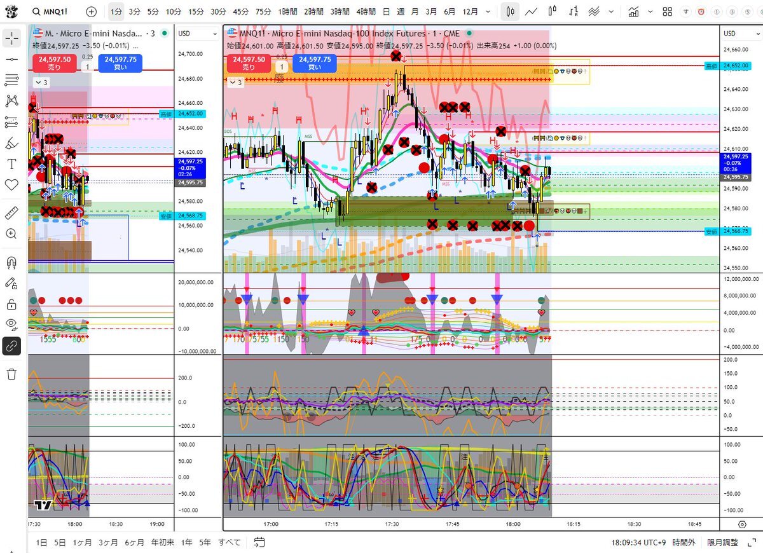Expand the indicators favorites dropdown

(650, 11)
